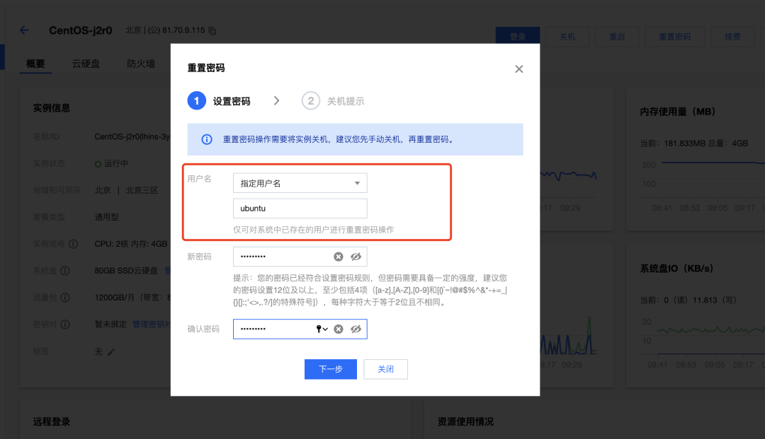Open the 指定用户名 username dropdown

(x=300, y=183)
